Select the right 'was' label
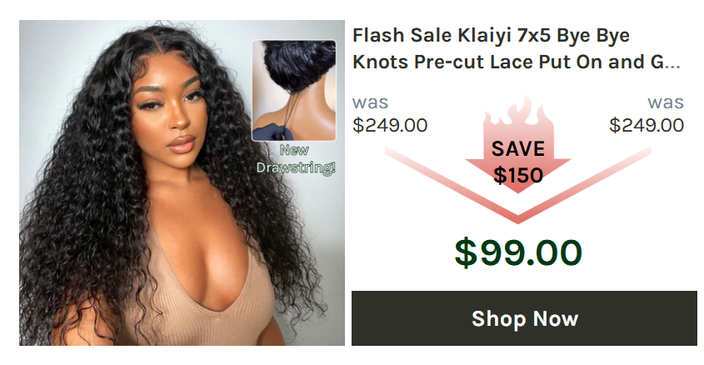This screenshot has height=365, width=704. click(666, 103)
